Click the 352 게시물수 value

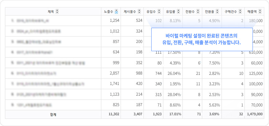click(x=139, y=63)
